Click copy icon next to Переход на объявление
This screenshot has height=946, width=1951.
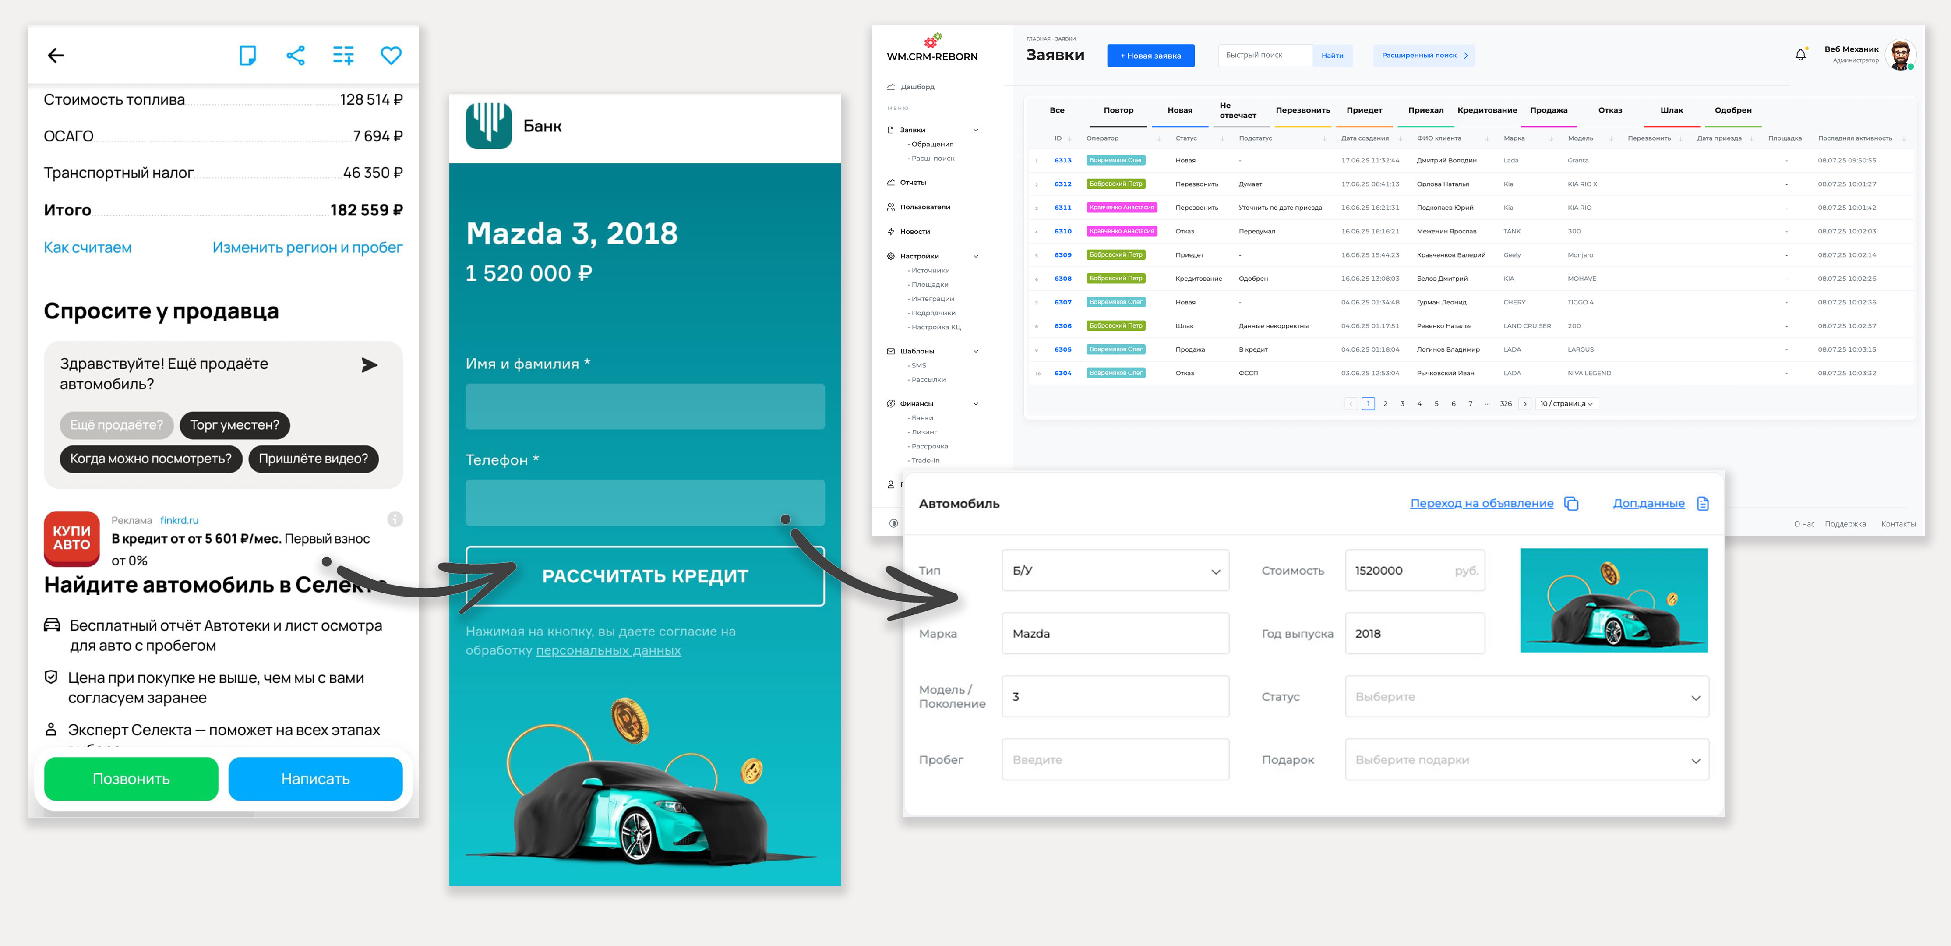(x=1572, y=504)
